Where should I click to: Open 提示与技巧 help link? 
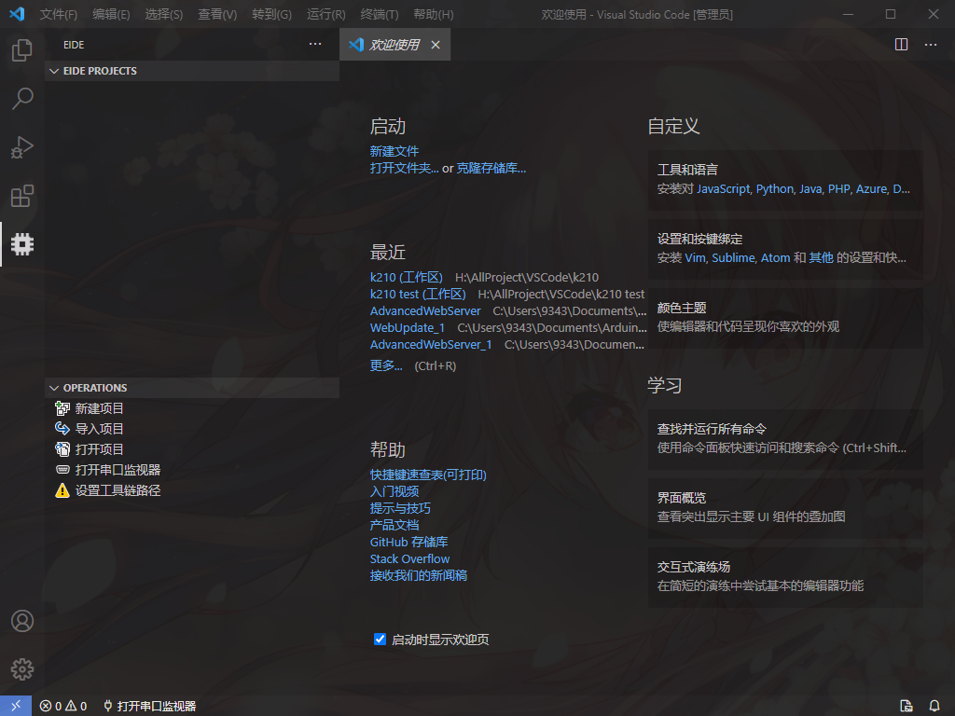click(400, 508)
